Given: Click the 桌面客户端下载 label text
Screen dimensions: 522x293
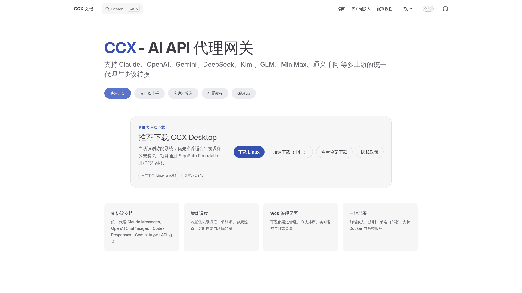Looking at the screenshot, I should [x=152, y=127].
